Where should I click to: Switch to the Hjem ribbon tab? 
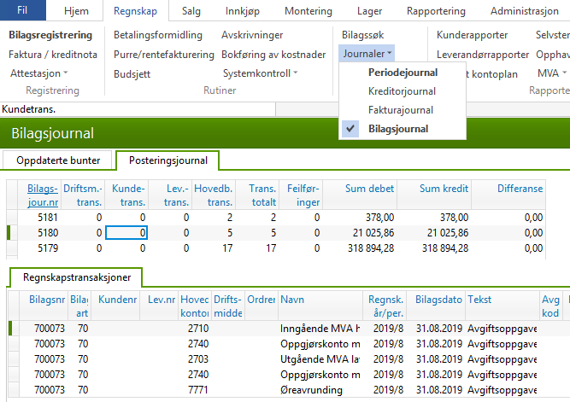(x=76, y=11)
